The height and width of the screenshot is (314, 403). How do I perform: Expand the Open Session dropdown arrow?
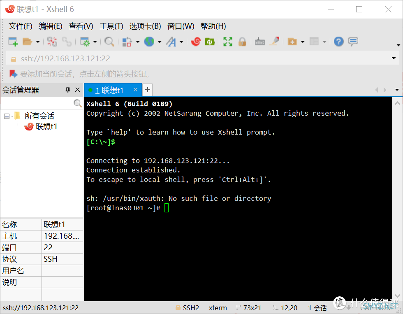point(38,42)
